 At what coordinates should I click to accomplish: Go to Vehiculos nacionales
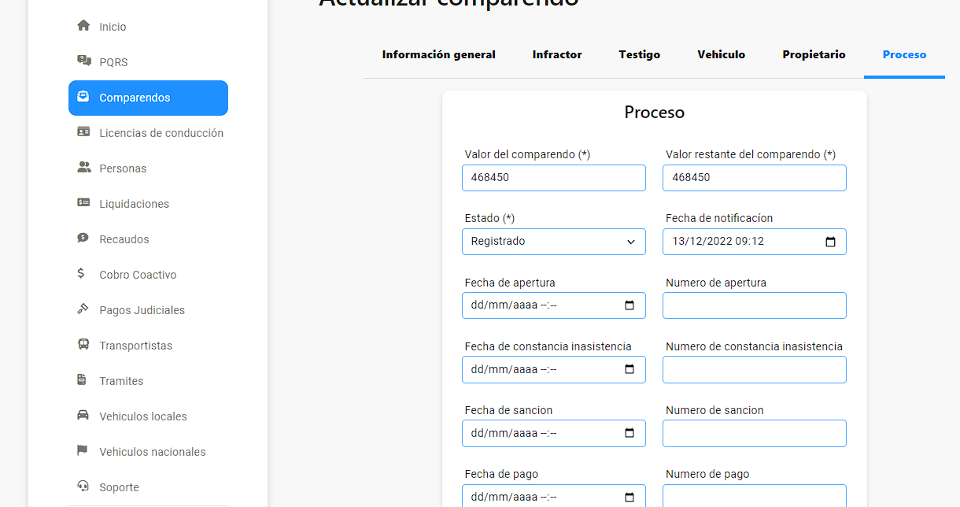148,452
